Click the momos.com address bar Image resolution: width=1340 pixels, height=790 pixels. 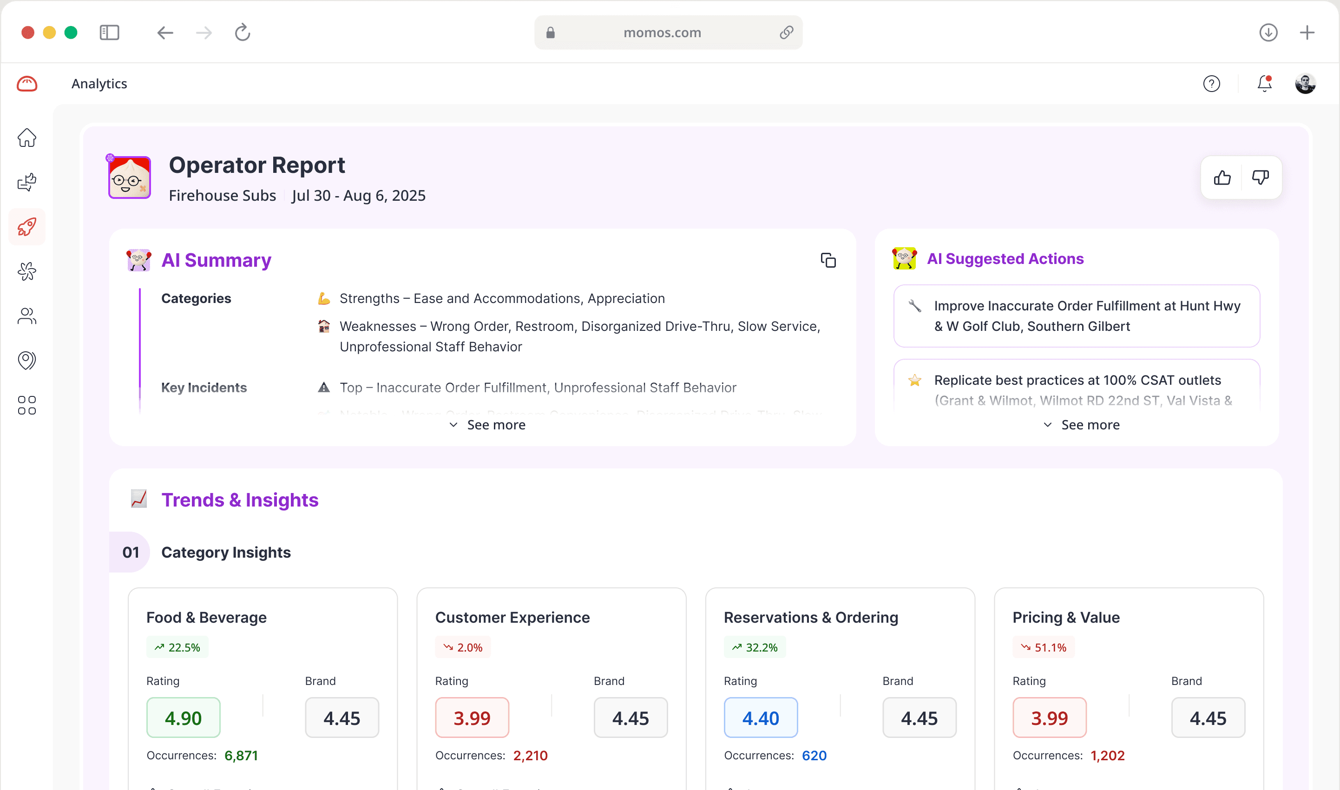662,33
